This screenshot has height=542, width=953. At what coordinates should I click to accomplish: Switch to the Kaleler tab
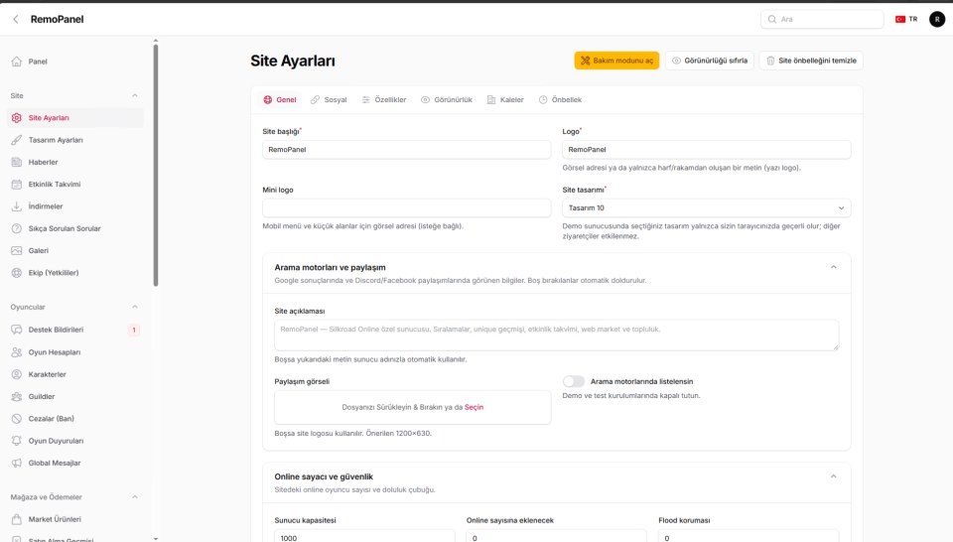(x=505, y=99)
